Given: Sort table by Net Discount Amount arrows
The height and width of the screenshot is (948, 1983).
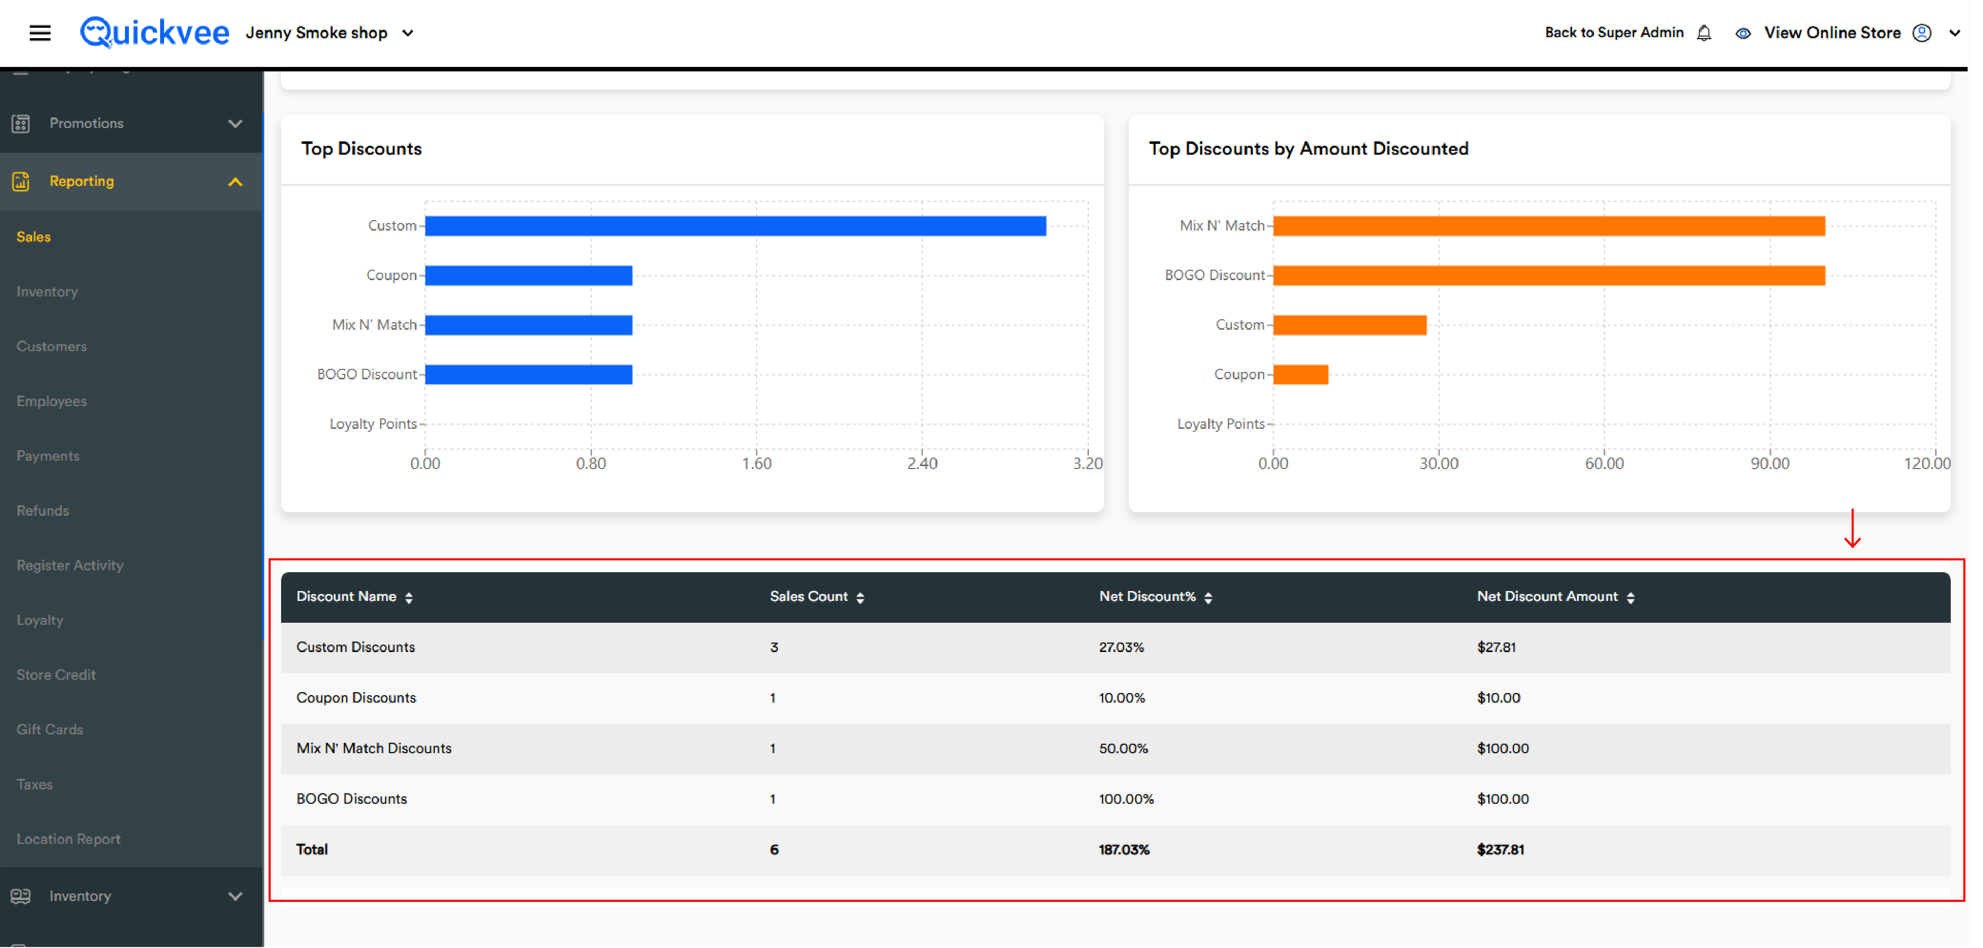Looking at the screenshot, I should [x=1630, y=597].
